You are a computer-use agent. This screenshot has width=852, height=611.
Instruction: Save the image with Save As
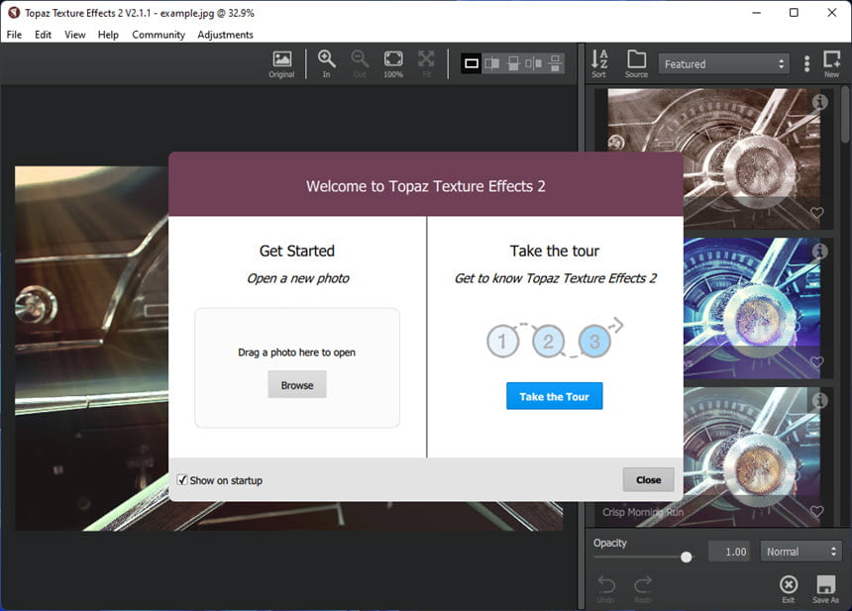click(x=825, y=589)
